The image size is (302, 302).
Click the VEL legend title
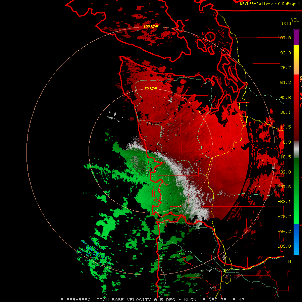295,20
